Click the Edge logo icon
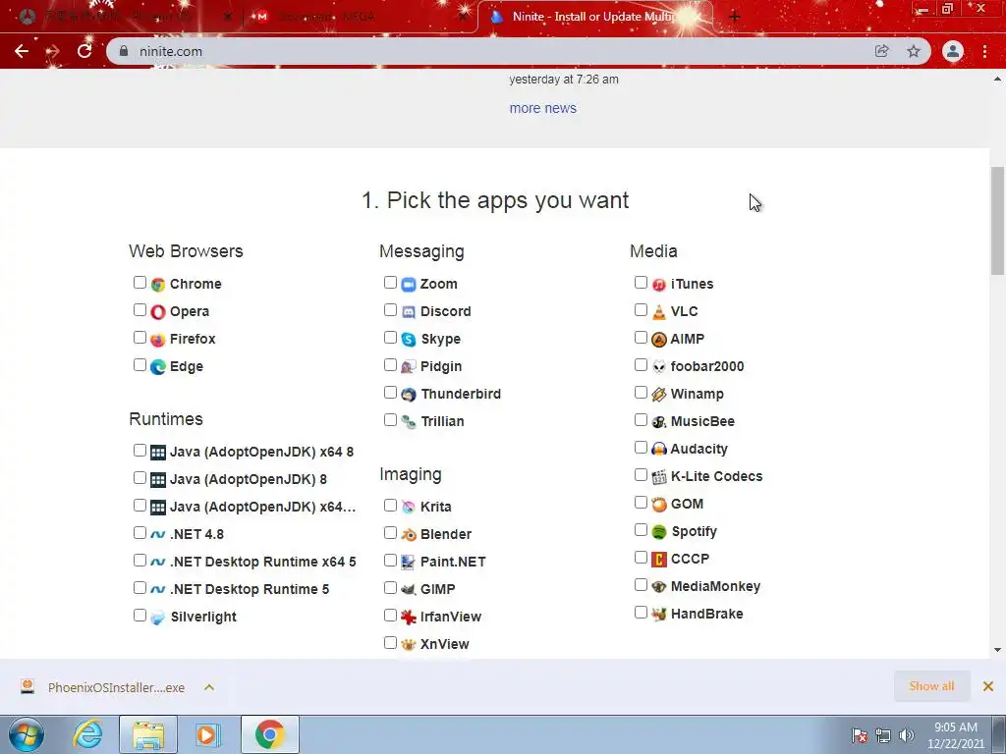This screenshot has width=1006, height=754. point(158,367)
